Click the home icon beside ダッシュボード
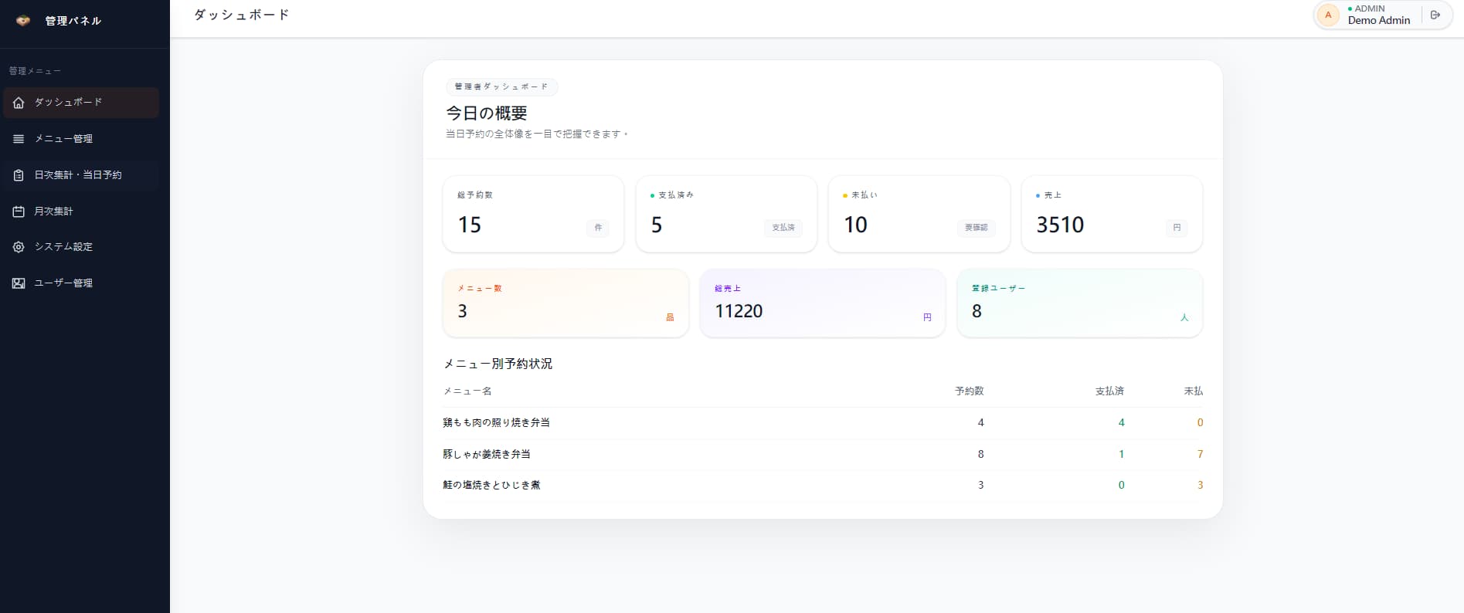 [x=19, y=103]
